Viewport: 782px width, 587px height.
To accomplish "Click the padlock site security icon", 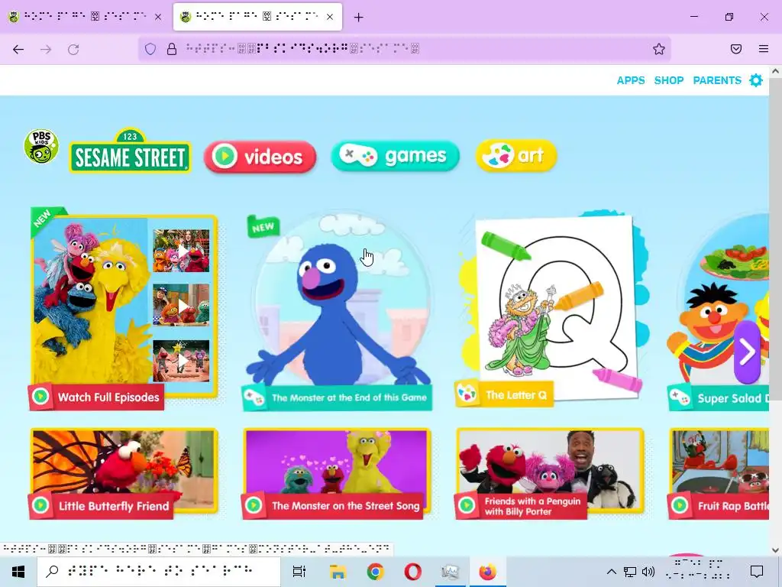I will pos(172,49).
